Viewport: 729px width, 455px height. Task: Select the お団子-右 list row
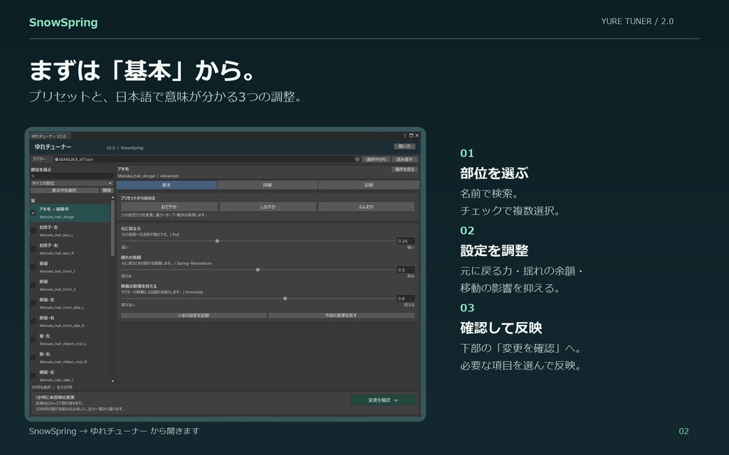(70, 250)
